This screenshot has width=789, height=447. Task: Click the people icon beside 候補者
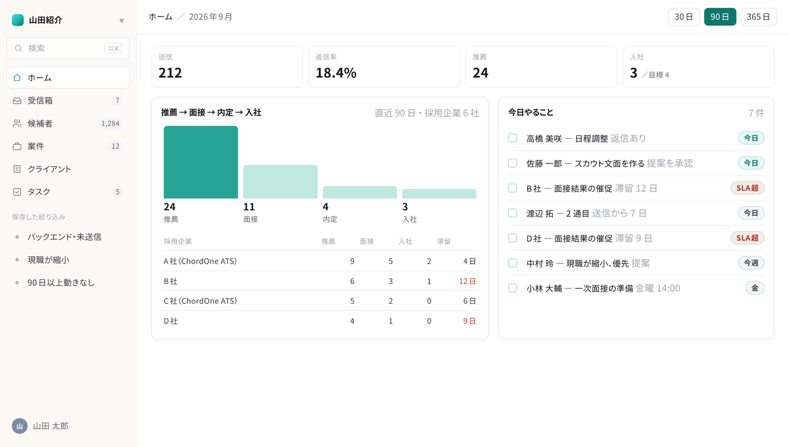click(17, 124)
